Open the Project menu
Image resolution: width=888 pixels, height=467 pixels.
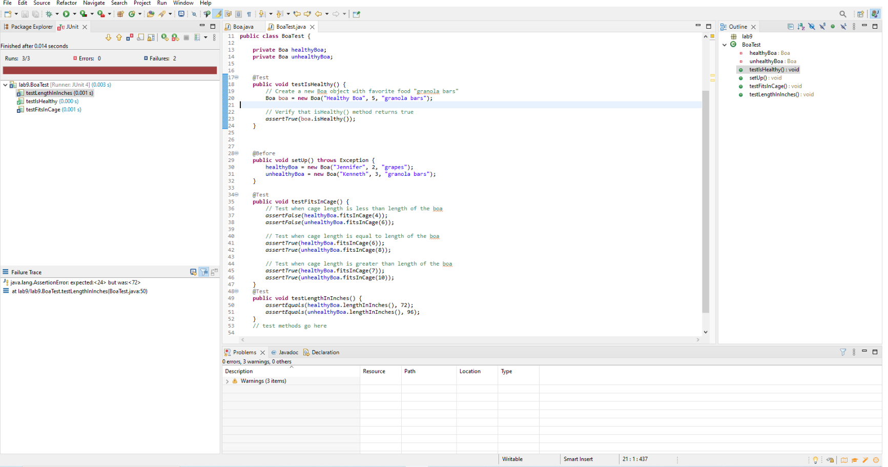click(142, 3)
